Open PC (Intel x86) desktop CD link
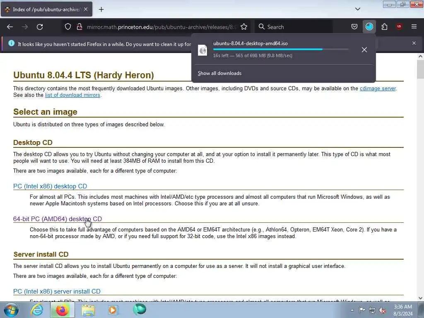 [50, 186]
